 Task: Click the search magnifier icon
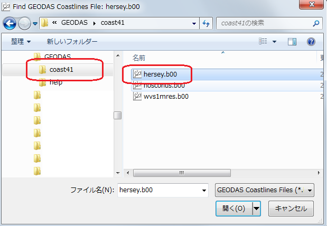316,23
